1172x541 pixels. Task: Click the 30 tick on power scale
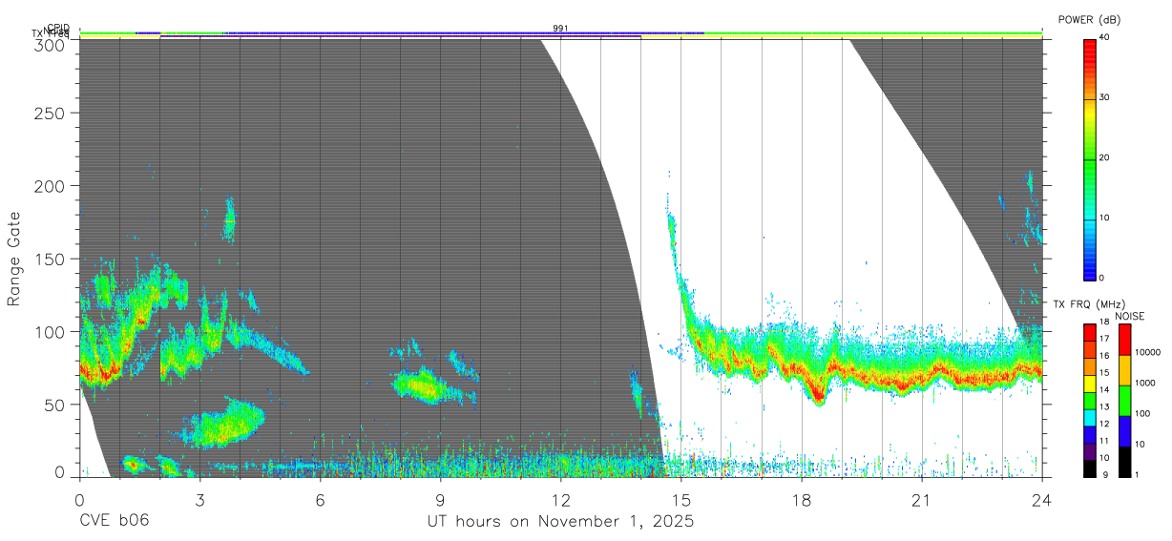pyautogui.click(x=1106, y=97)
